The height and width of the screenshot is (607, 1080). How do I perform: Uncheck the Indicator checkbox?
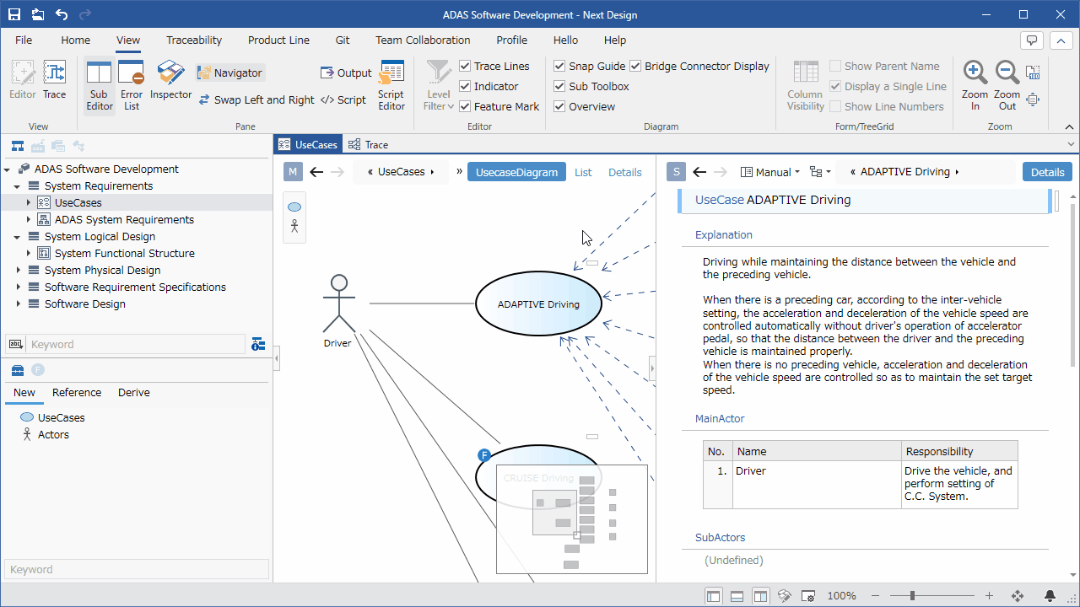pyautogui.click(x=465, y=86)
